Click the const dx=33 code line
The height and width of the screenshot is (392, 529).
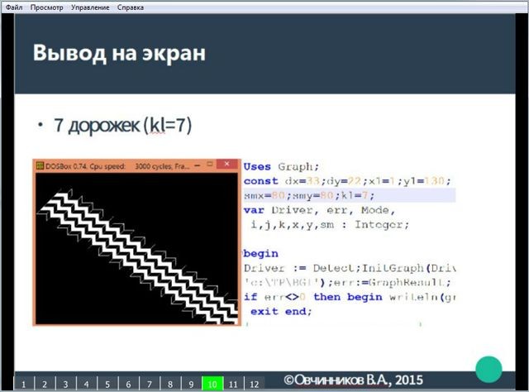pos(347,181)
